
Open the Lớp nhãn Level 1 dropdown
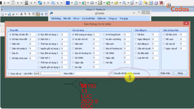coord(62,73)
